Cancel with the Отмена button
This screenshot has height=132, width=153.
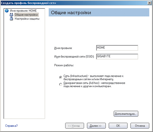pos(140,126)
